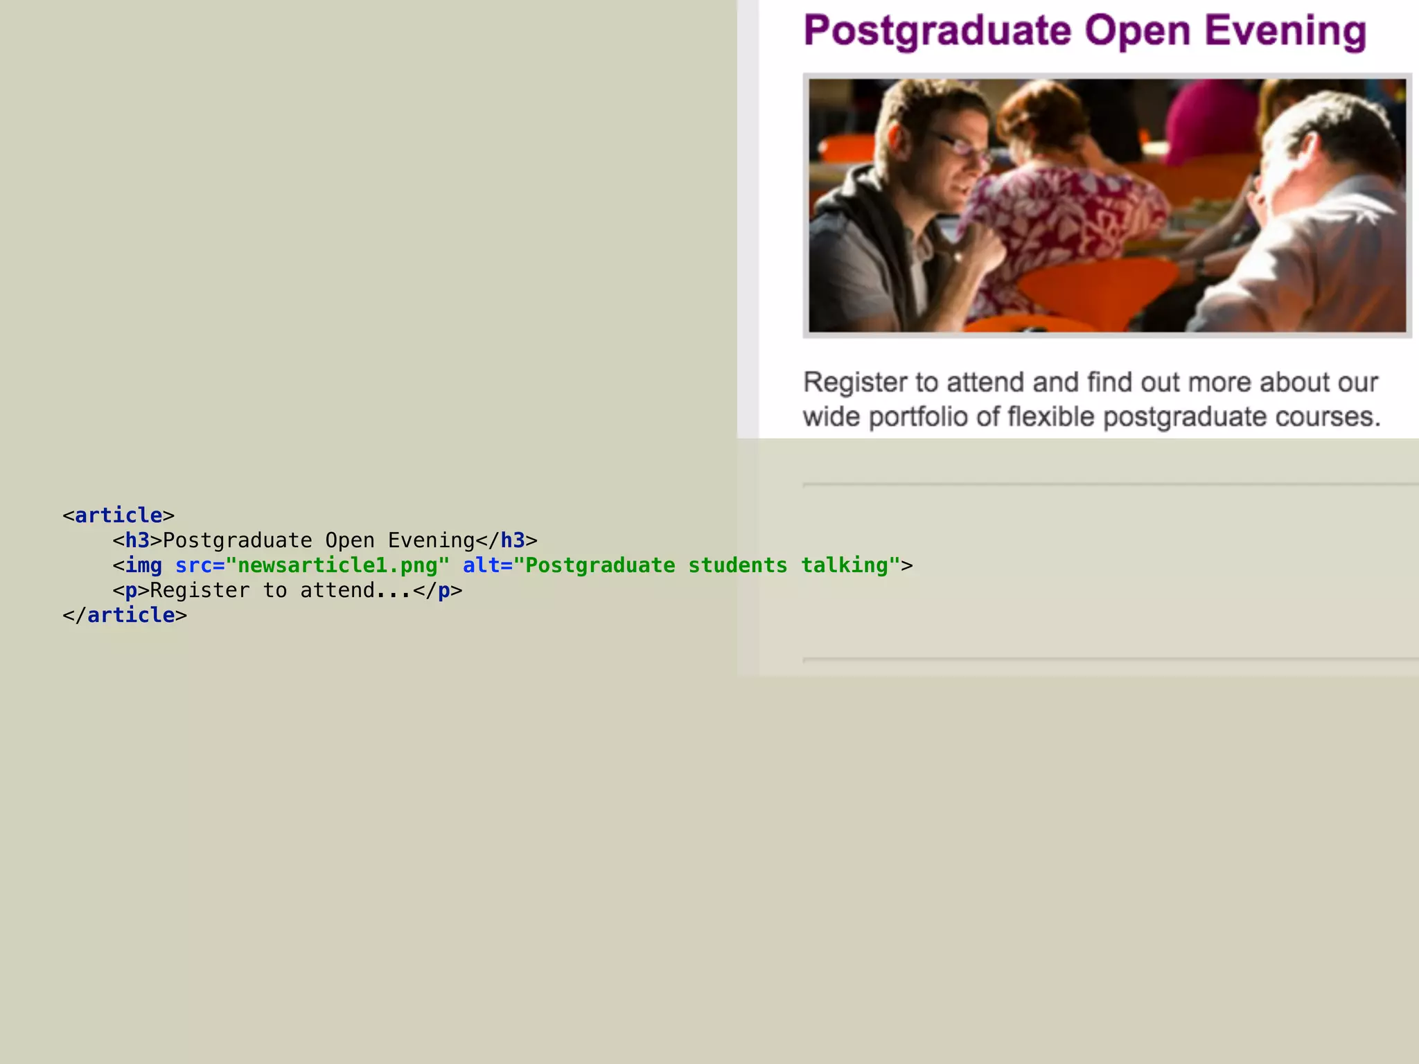Click the img tag name in code
This screenshot has width=1419, height=1064.
click(143, 565)
